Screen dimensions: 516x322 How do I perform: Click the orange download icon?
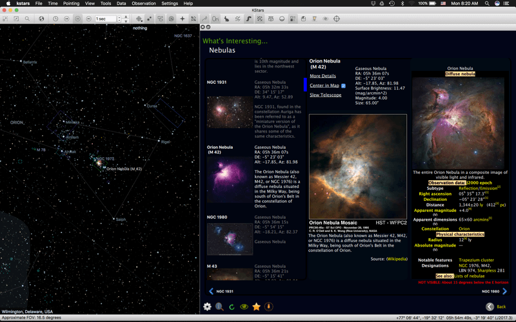tap(268, 307)
